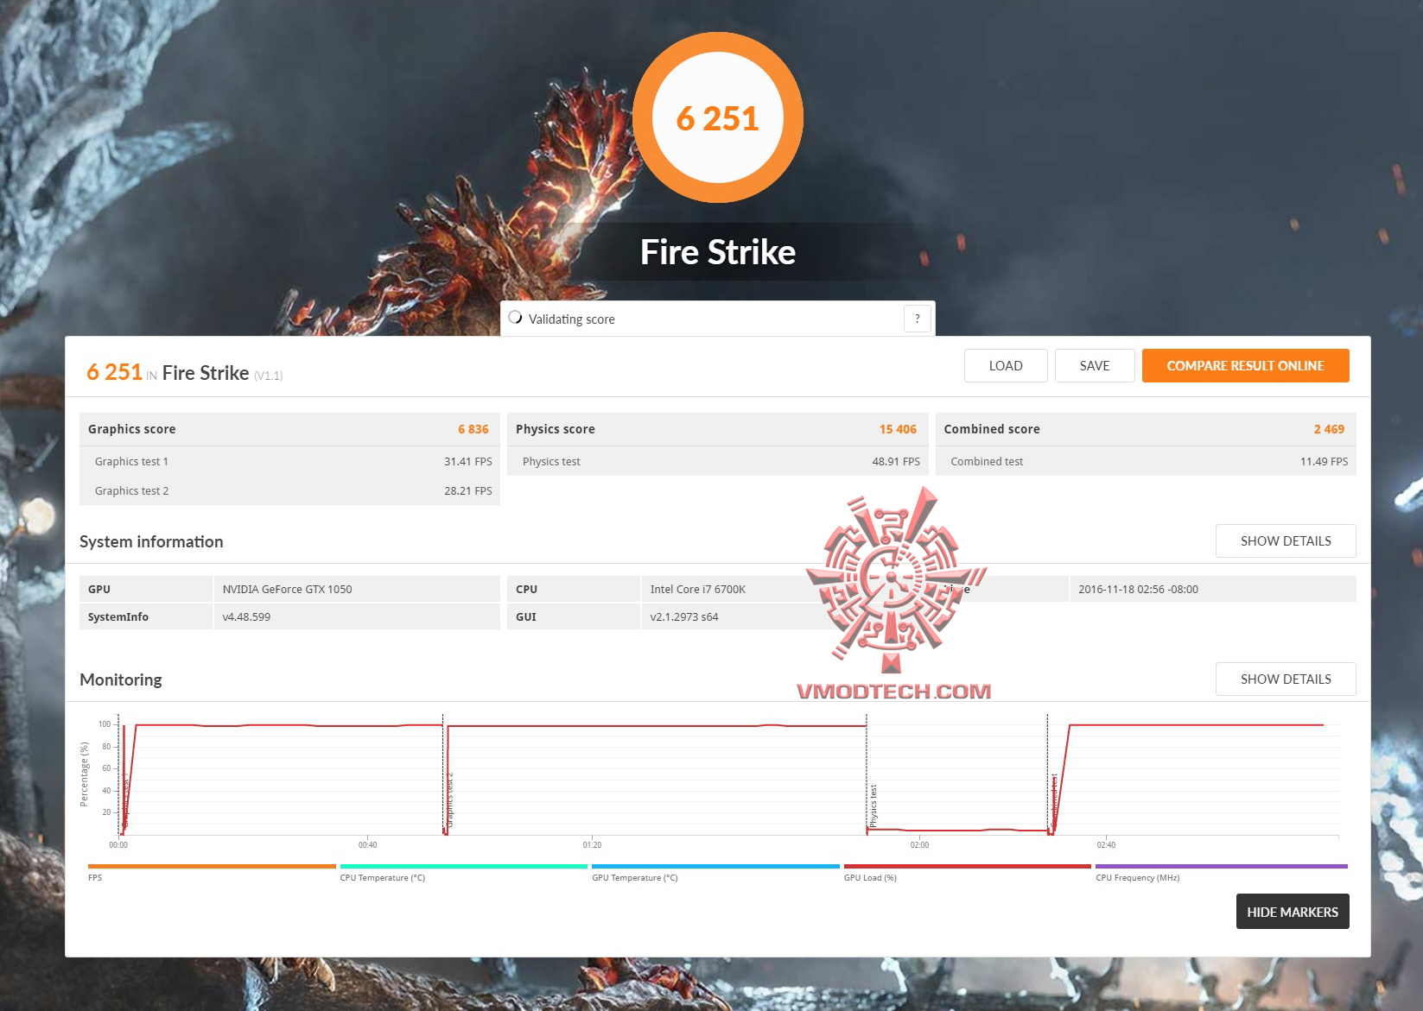1423x1011 pixels.
Task: Click the GUI row label
Action: [526, 617]
